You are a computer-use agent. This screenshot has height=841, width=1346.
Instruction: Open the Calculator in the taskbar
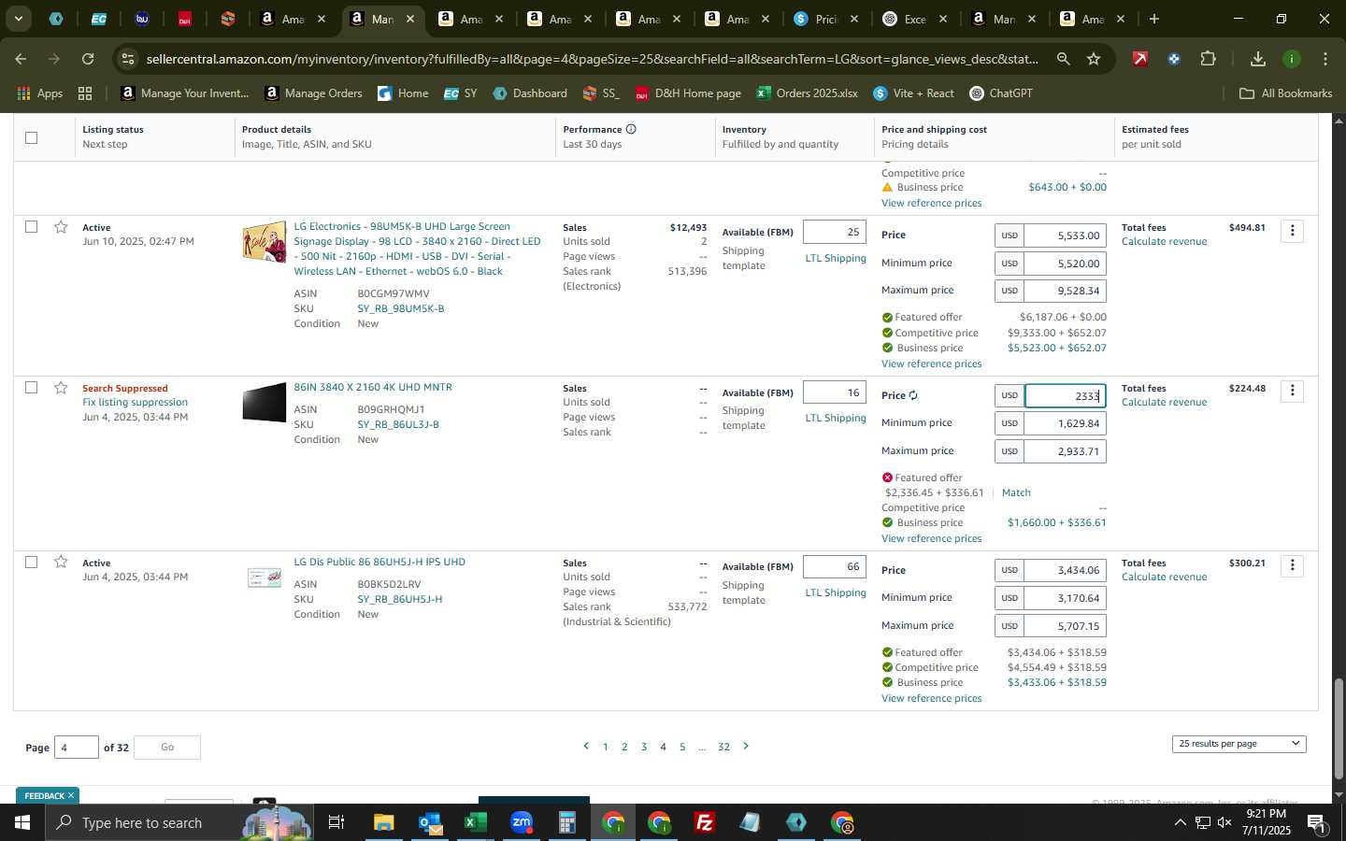(x=566, y=822)
